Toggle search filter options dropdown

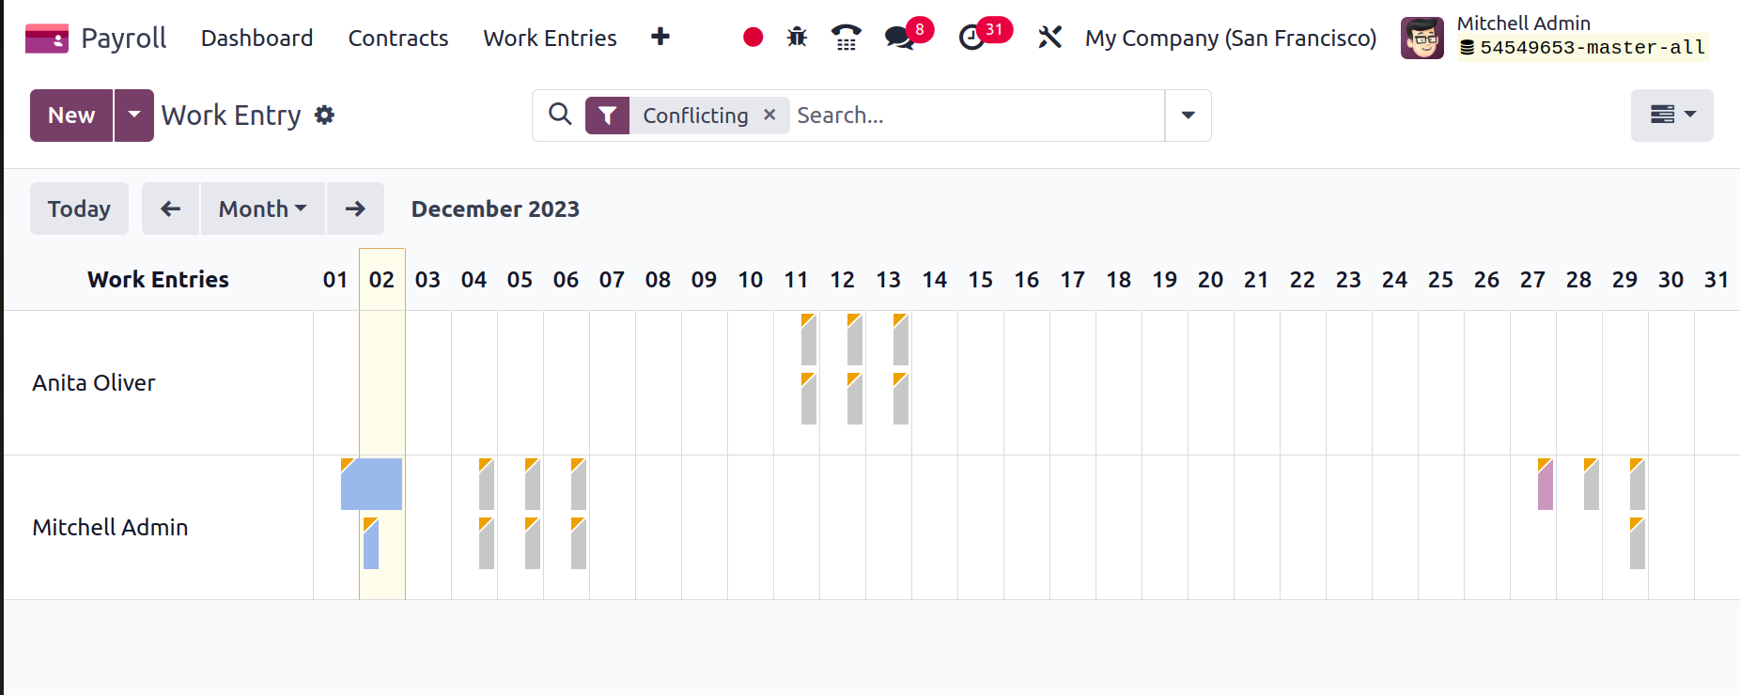click(1188, 116)
